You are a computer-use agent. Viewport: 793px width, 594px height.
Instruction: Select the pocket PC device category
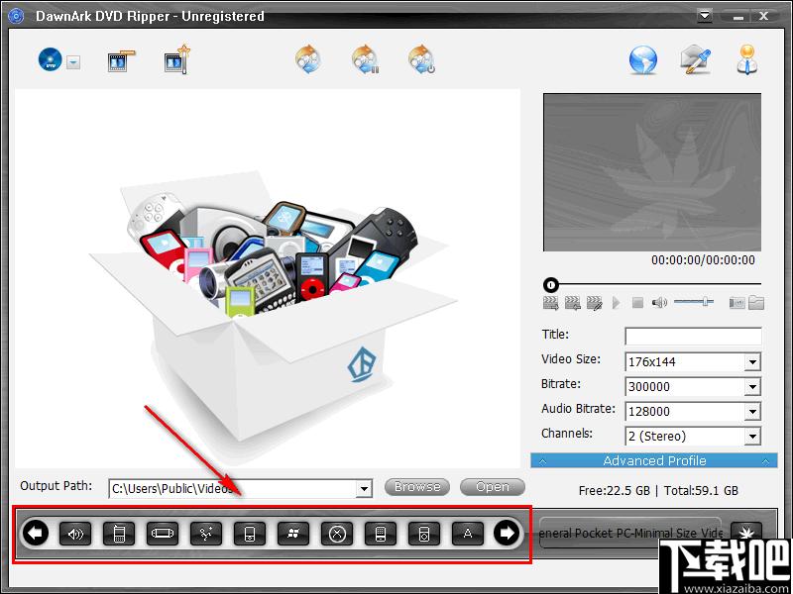(381, 534)
